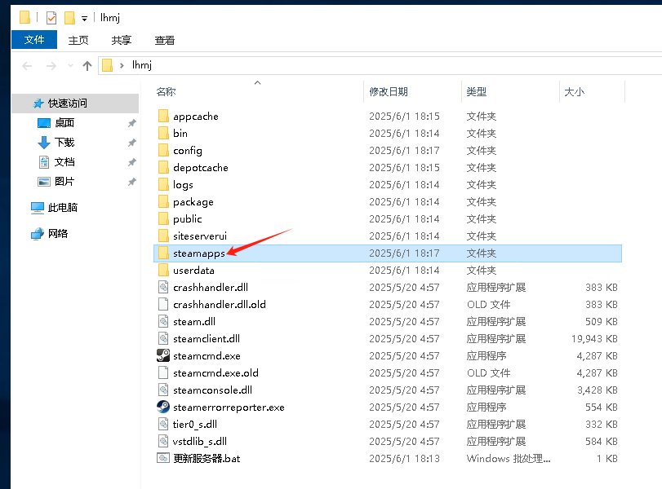This screenshot has height=489, width=662.
Task: Select the steamclient.dll file icon
Action: coord(163,338)
